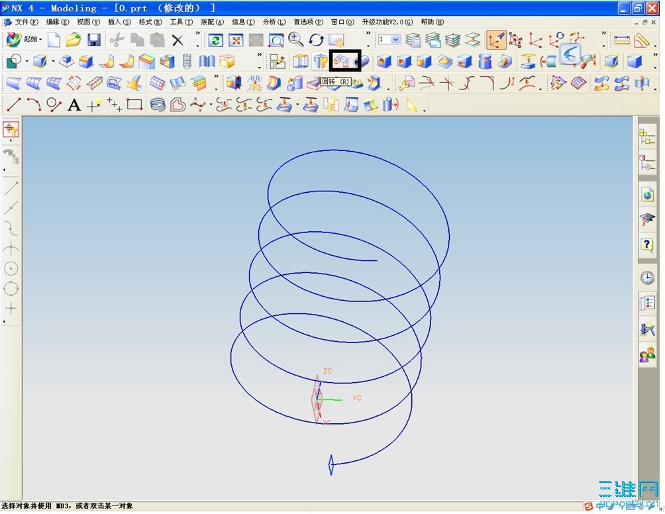
Task: Open the 帮助(H) menu
Action: click(x=432, y=22)
